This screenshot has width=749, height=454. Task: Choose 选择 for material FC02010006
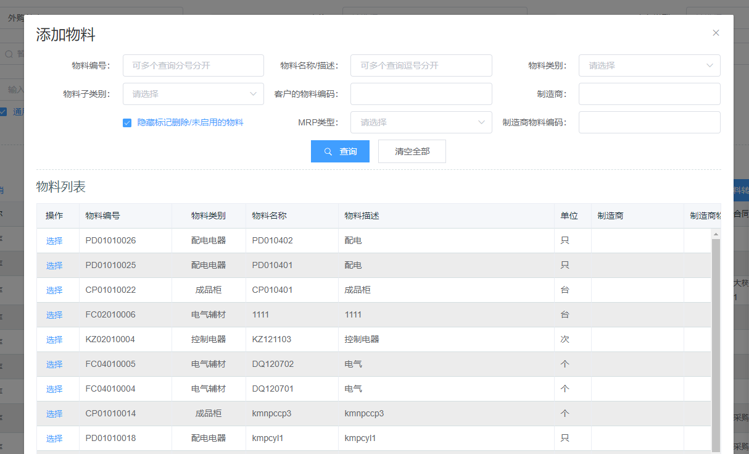[x=54, y=315]
